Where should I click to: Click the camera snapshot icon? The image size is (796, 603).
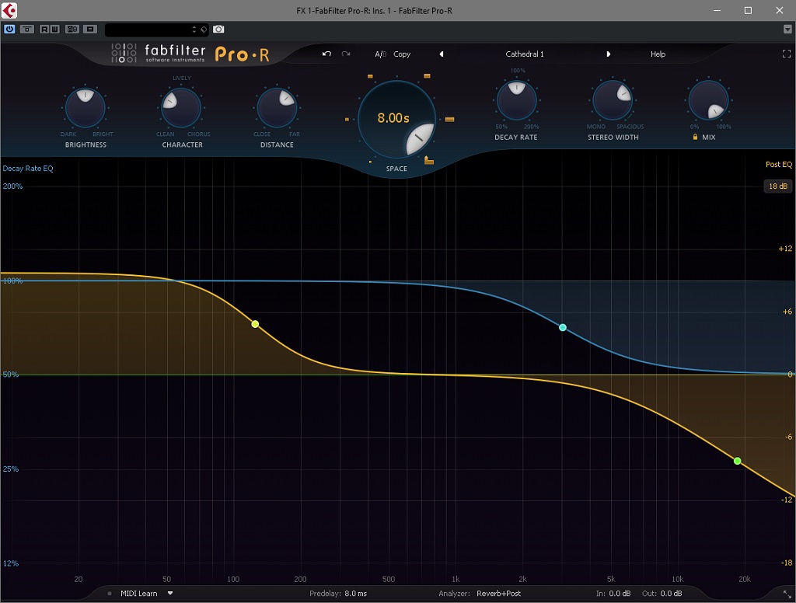(x=218, y=30)
